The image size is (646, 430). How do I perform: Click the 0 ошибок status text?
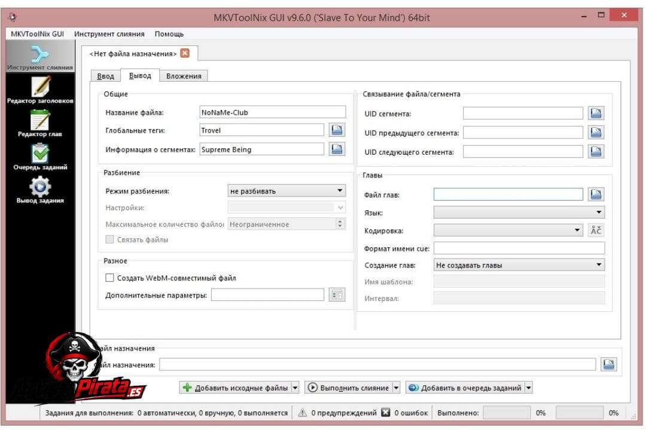click(x=411, y=413)
